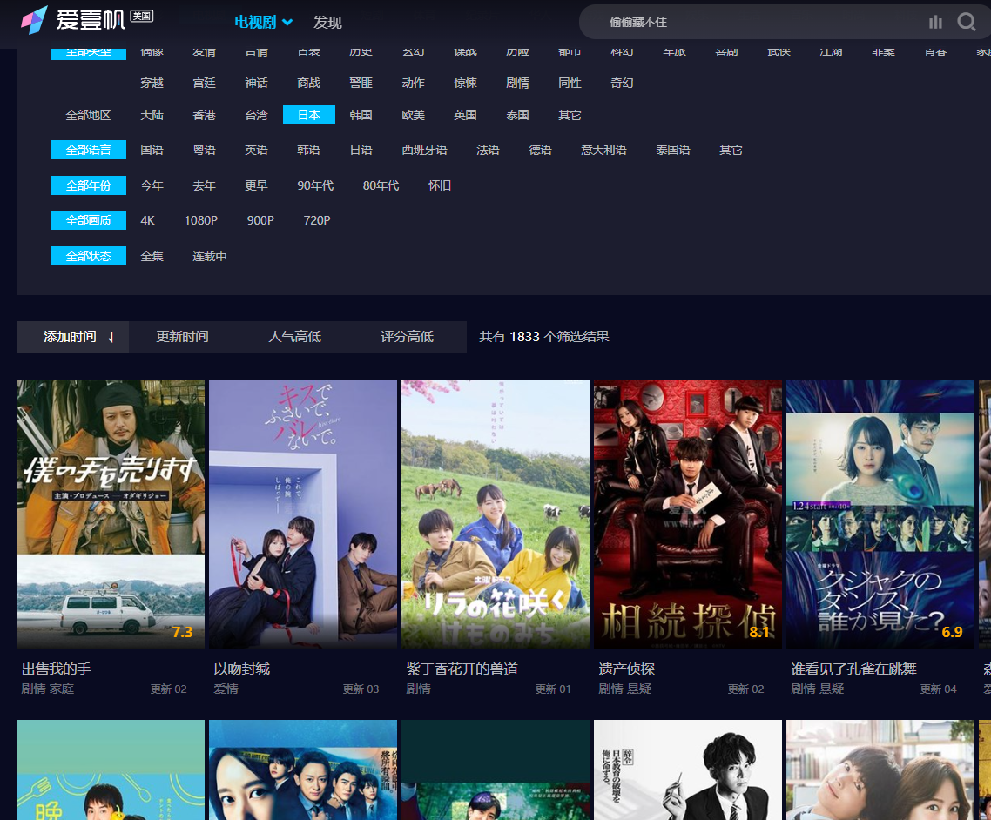Filter region by 泰国
This screenshot has width=991, height=820.
click(517, 115)
